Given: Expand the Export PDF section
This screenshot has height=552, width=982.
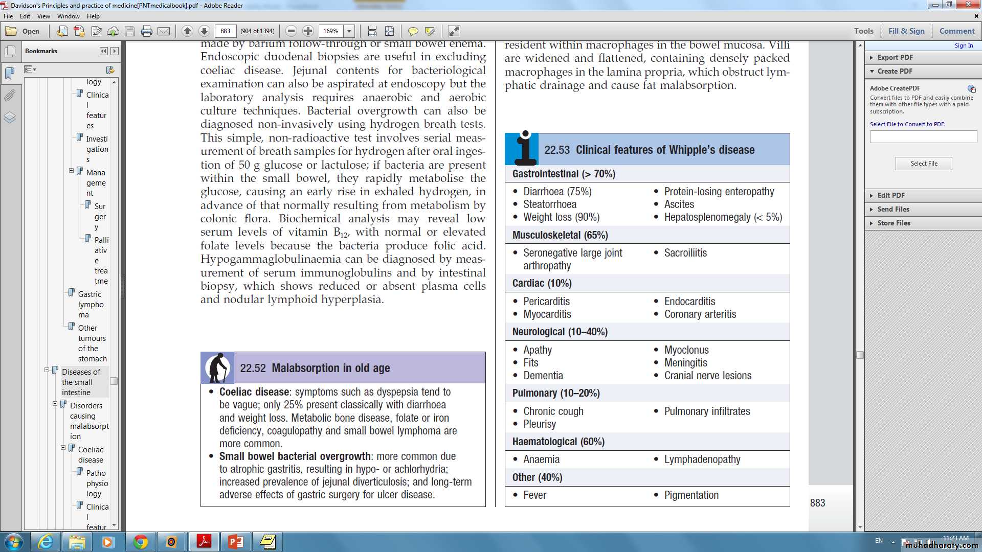Looking at the screenshot, I should 895,57.
